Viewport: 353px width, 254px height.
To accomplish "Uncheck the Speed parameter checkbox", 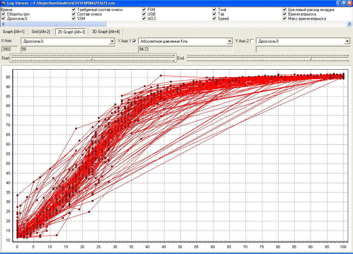I will (214, 19).
